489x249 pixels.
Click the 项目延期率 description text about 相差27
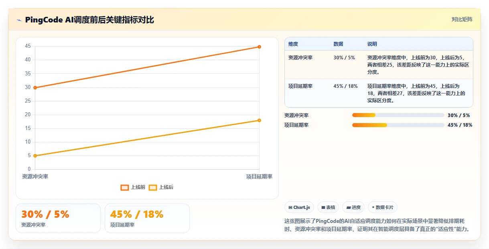[416, 93]
